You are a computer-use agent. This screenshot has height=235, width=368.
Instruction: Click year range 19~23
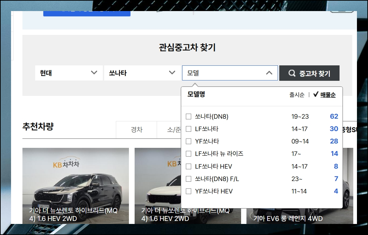coord(300,117)
